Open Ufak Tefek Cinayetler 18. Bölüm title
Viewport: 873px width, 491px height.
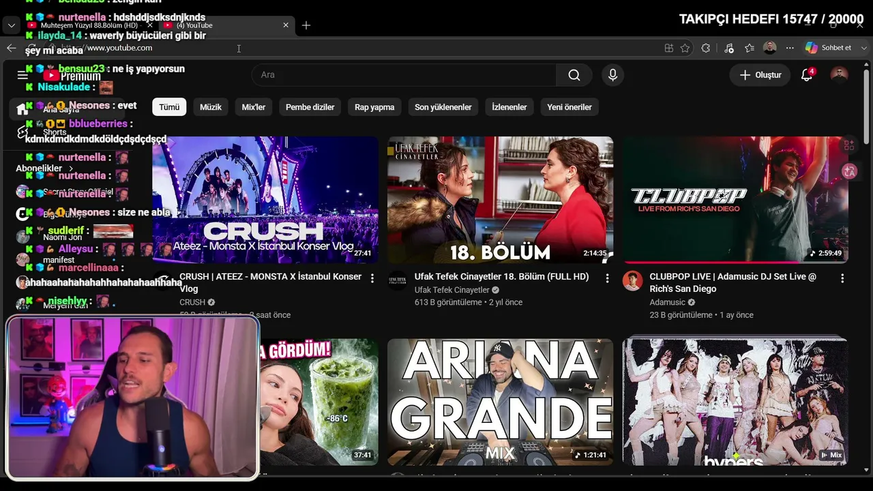(501, 277)
